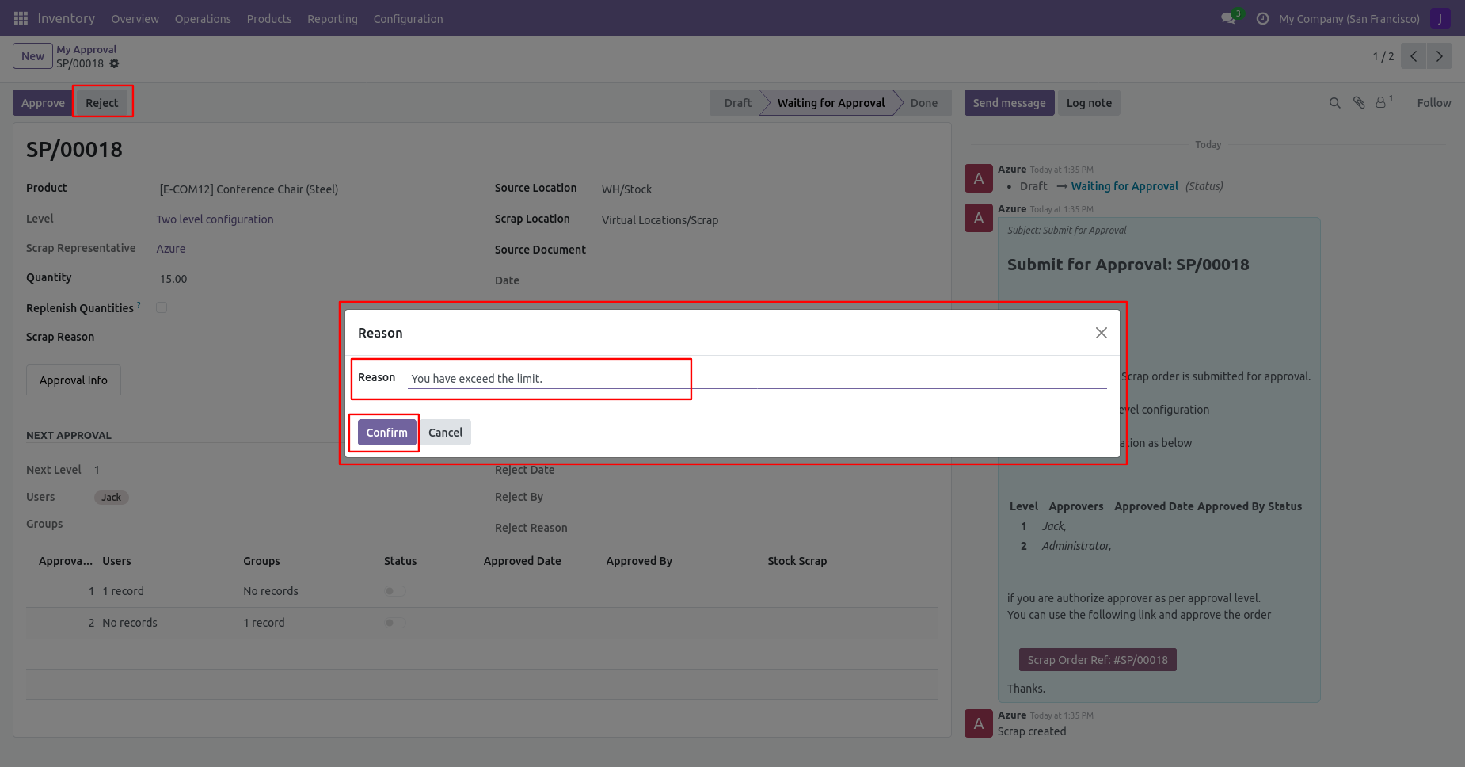Open the Configuration menu
Screen dimensions: 1465x767
click(x=408, y=19)
